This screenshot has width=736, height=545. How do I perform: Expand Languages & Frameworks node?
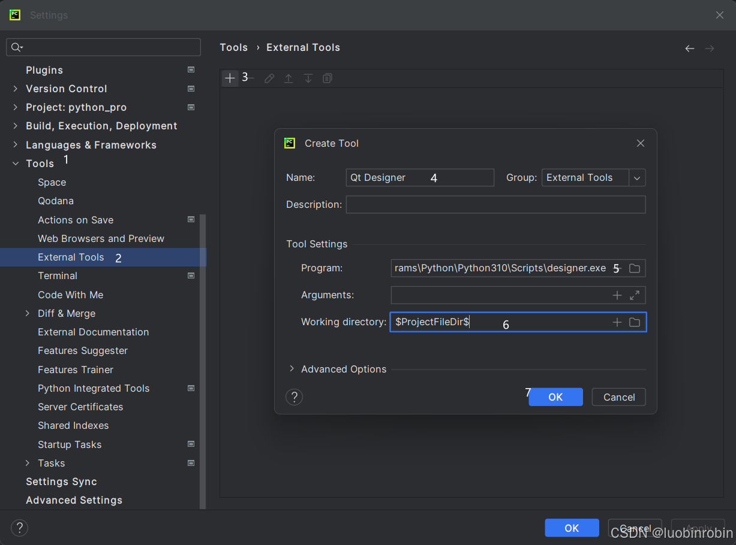[x=16, y=145]
